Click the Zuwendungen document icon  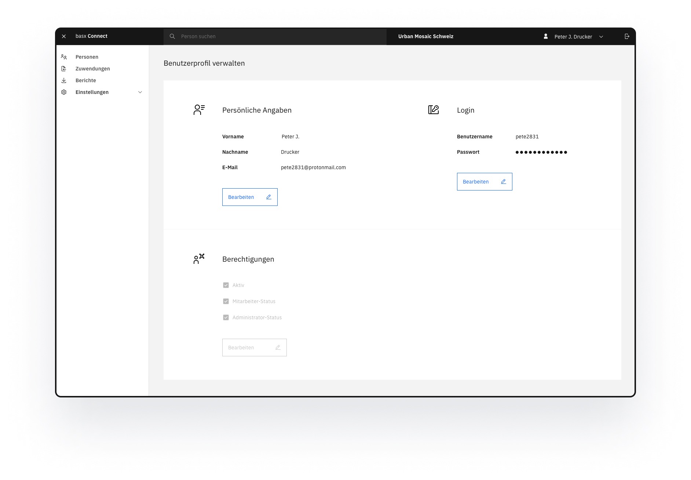coord(64,69)
